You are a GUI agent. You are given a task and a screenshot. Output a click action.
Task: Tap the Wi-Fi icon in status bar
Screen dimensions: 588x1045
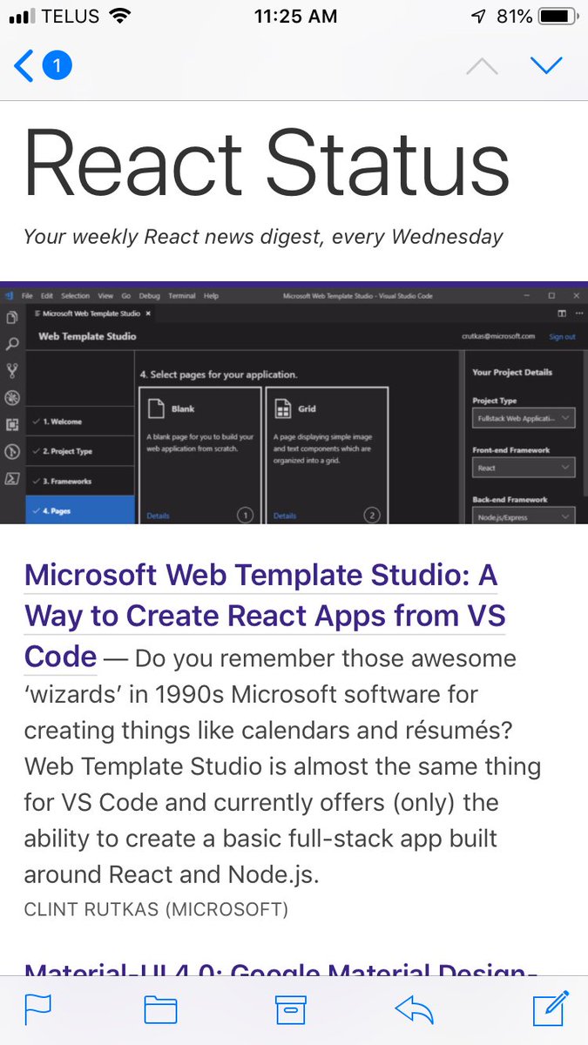click(x=120, y=16)
